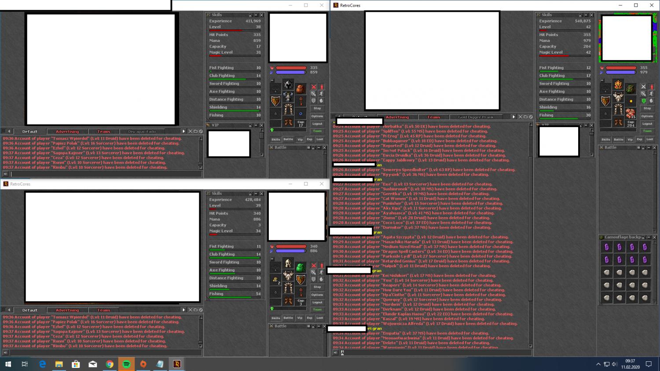Screen dimensions: 660x371
Task: Collapse the inventory panel in right window
Action: coord(602,80)
